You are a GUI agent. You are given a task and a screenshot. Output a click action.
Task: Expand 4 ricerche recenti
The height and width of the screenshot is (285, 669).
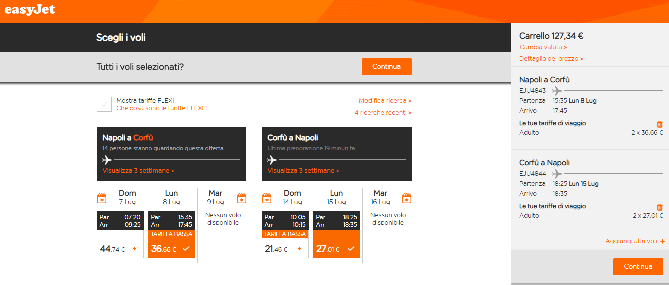(x=383, y=113)
